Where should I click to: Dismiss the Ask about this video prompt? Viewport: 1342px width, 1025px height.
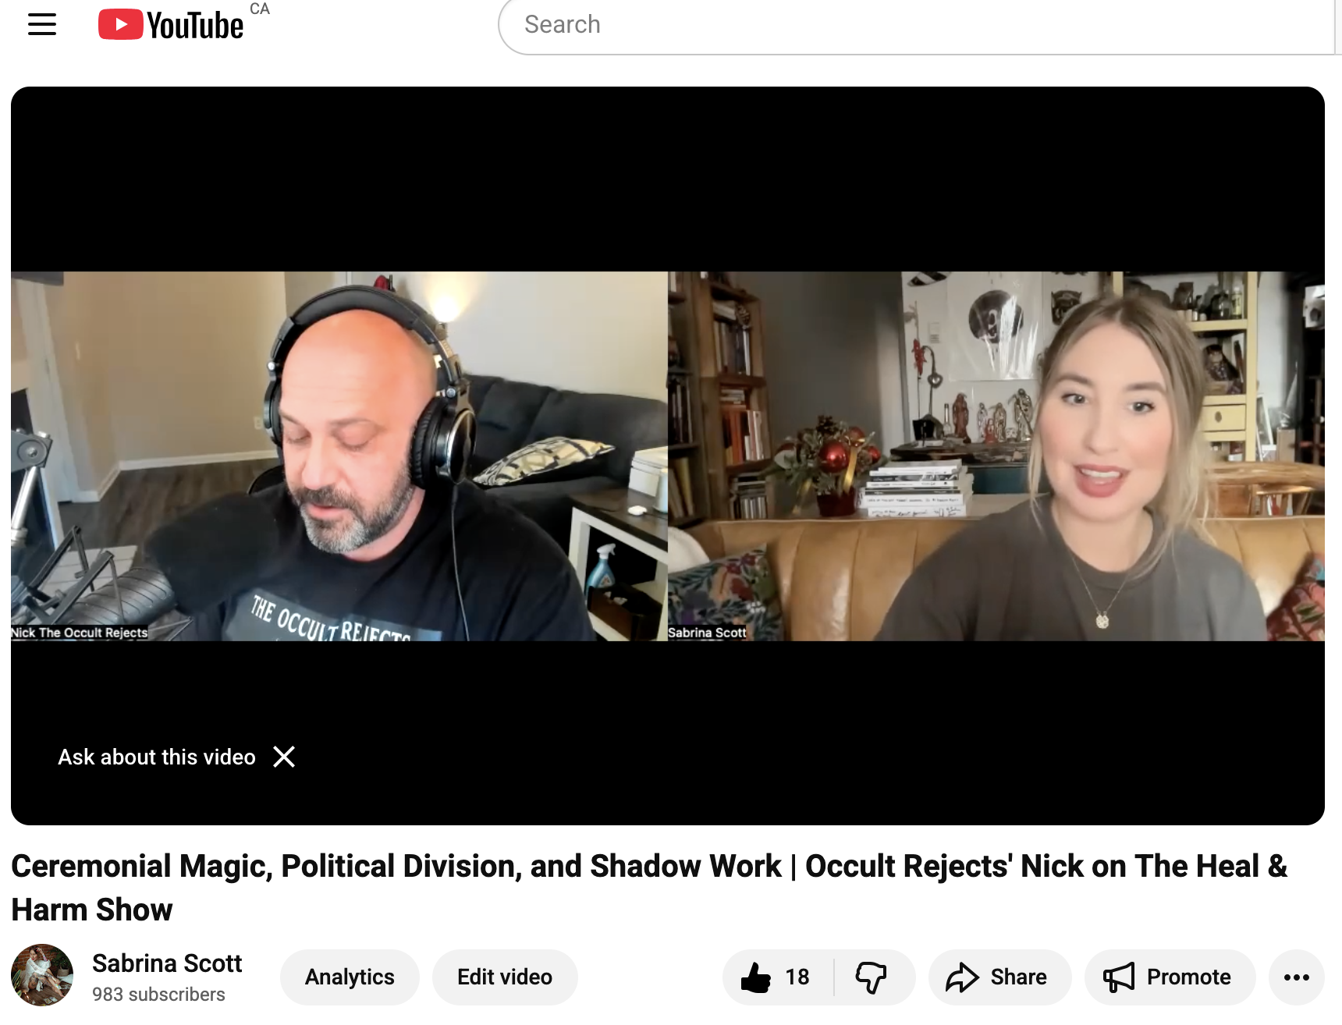click(x=284, y=756)
